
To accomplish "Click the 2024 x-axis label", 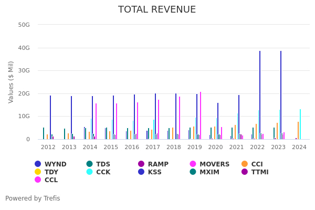I will tap(299, 148).
